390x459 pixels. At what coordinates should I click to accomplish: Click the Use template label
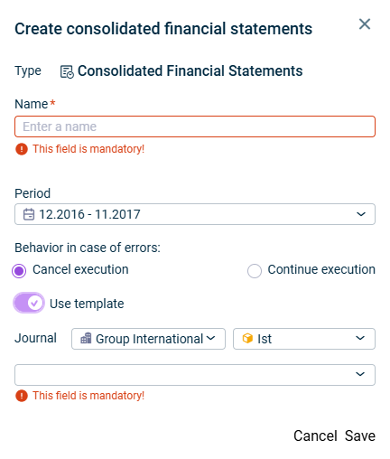click(87, 304)
